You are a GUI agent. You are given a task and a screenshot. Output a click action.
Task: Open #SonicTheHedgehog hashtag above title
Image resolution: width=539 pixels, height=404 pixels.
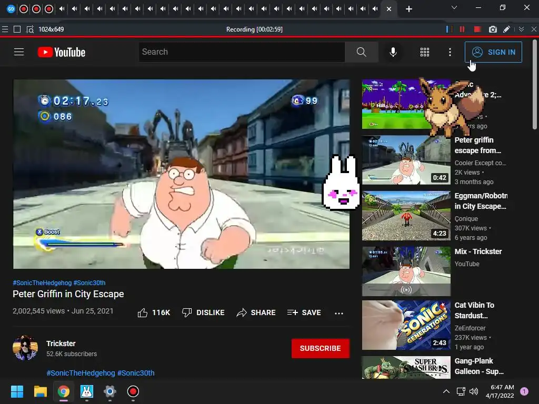coord(42,282)
